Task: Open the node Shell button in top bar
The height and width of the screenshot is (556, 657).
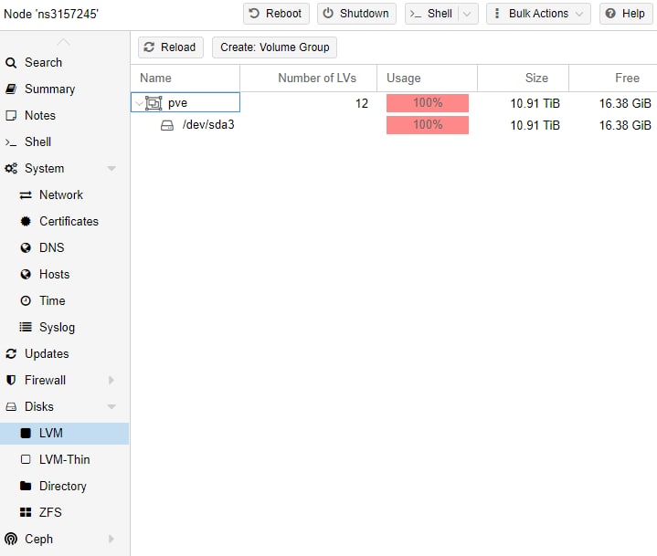Action: (431, 14)
